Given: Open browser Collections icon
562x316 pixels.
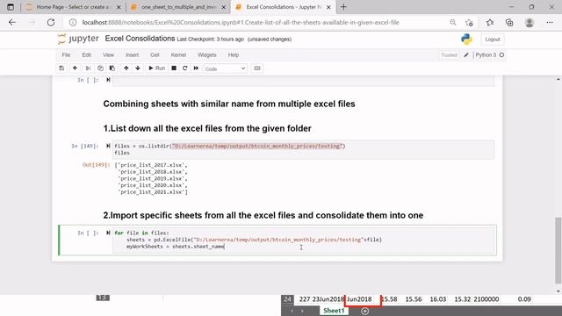Looking at the screenshot, I should (x=509, y=22).
